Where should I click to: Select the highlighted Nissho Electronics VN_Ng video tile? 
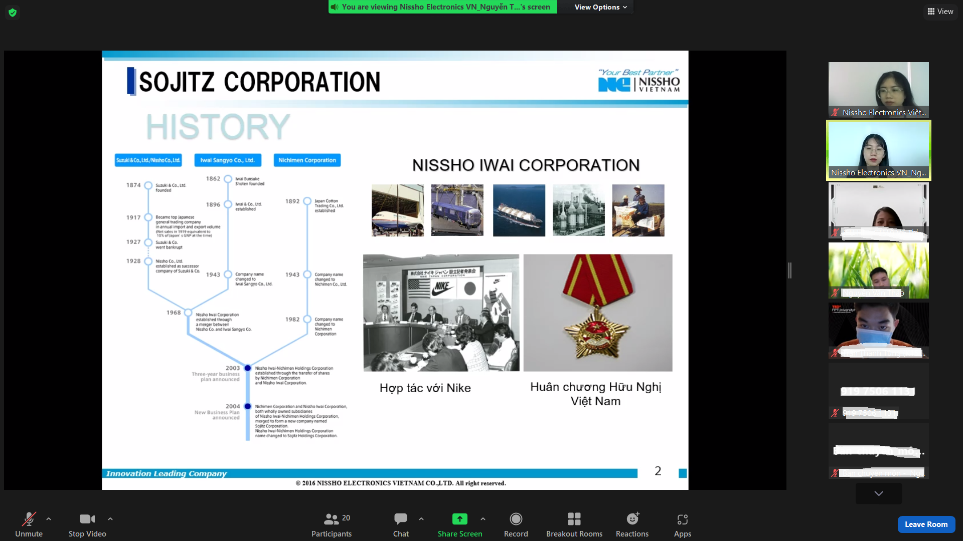[x=879, y=150]
